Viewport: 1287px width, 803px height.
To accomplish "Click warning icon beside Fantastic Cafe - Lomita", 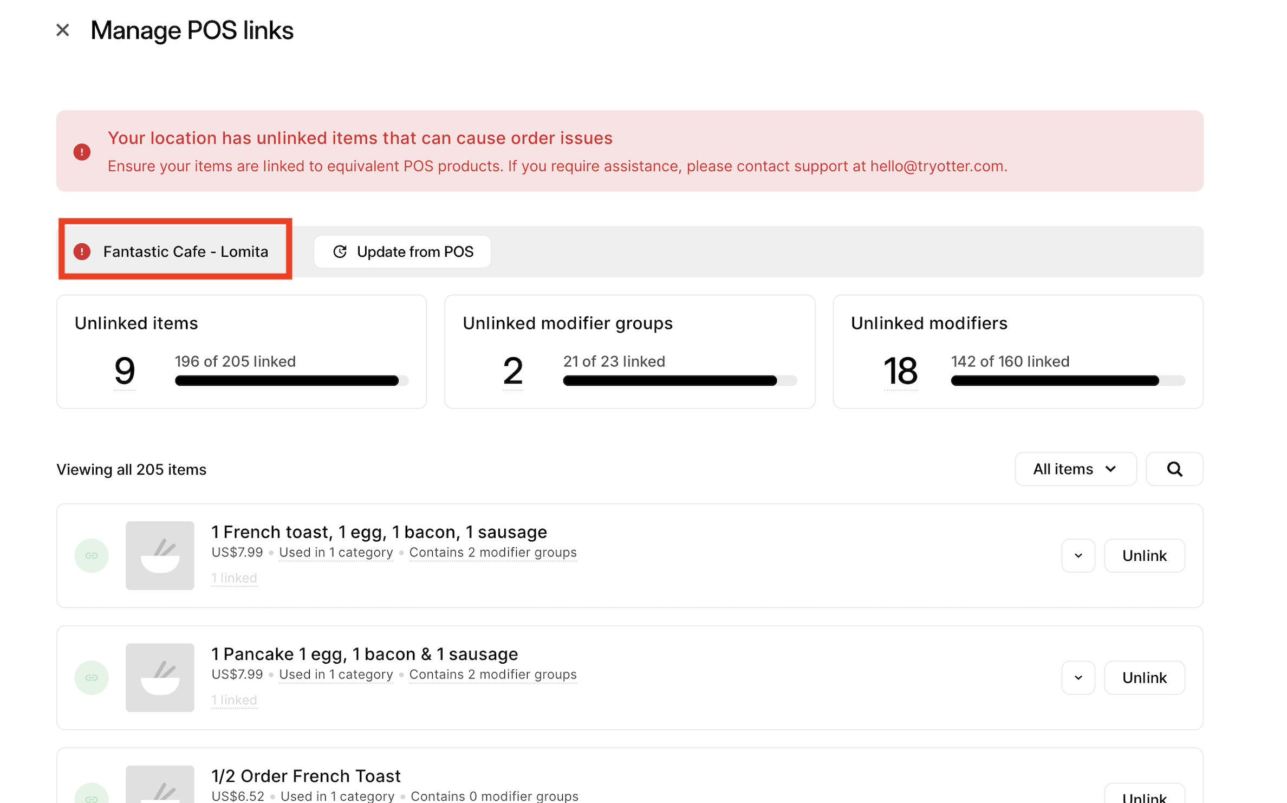I will click(82, 252).
